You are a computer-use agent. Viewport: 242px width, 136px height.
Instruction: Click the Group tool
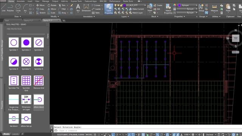[201, 8]
